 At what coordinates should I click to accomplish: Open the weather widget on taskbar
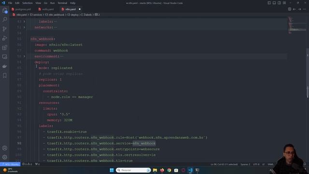(10, 170)
